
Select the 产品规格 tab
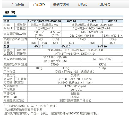(x=39, y=4)
